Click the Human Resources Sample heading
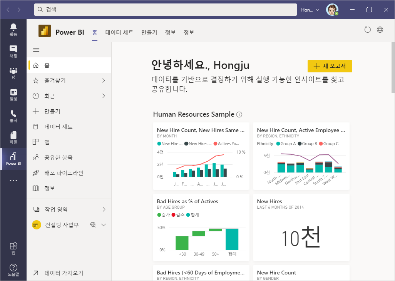Image resolution: width=395 pixels, height=281 pixels. [194, 114]
